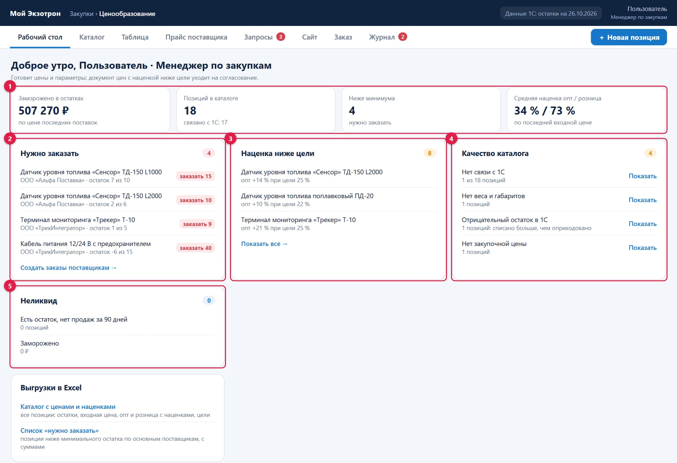Click the Ниже минимума card
This screenshot has width=677, height=463.
pos(421,110)
